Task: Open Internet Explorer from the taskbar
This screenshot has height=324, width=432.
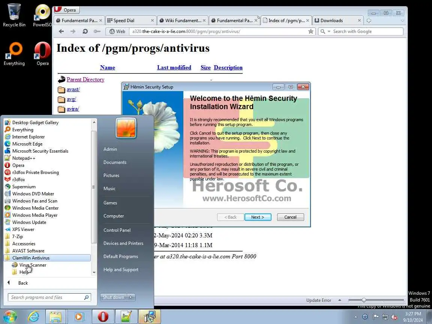Action: tap(33, 317)
